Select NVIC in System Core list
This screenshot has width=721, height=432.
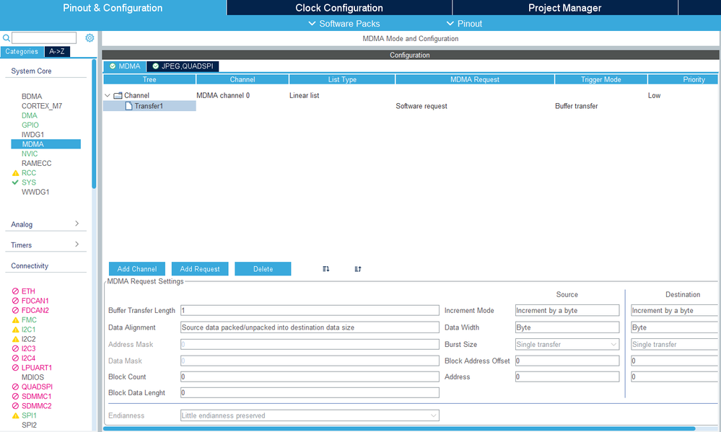coord(30,154)
